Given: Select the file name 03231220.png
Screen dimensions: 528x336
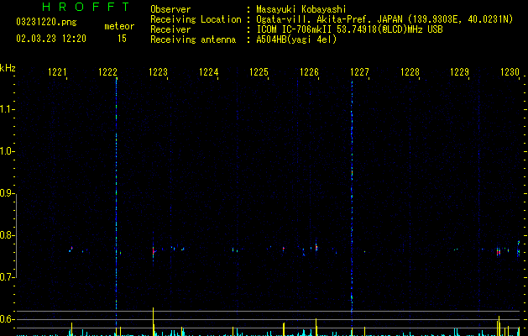Looking at the screenshot, I should coord(46,22).
